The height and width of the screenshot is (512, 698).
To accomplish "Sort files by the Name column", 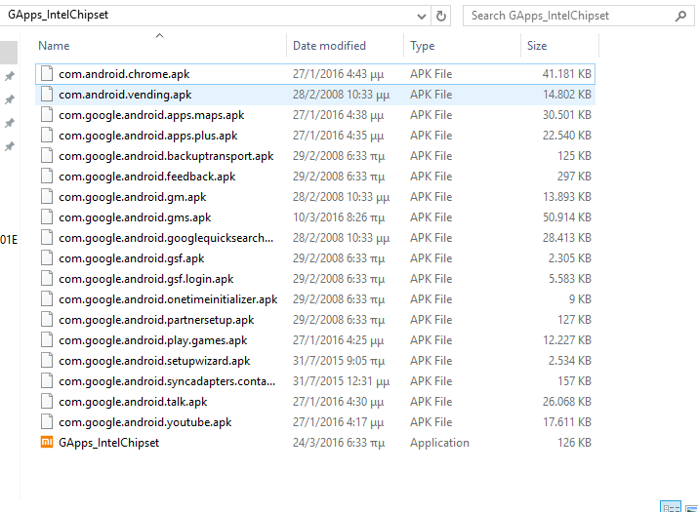I will point(54,46).
